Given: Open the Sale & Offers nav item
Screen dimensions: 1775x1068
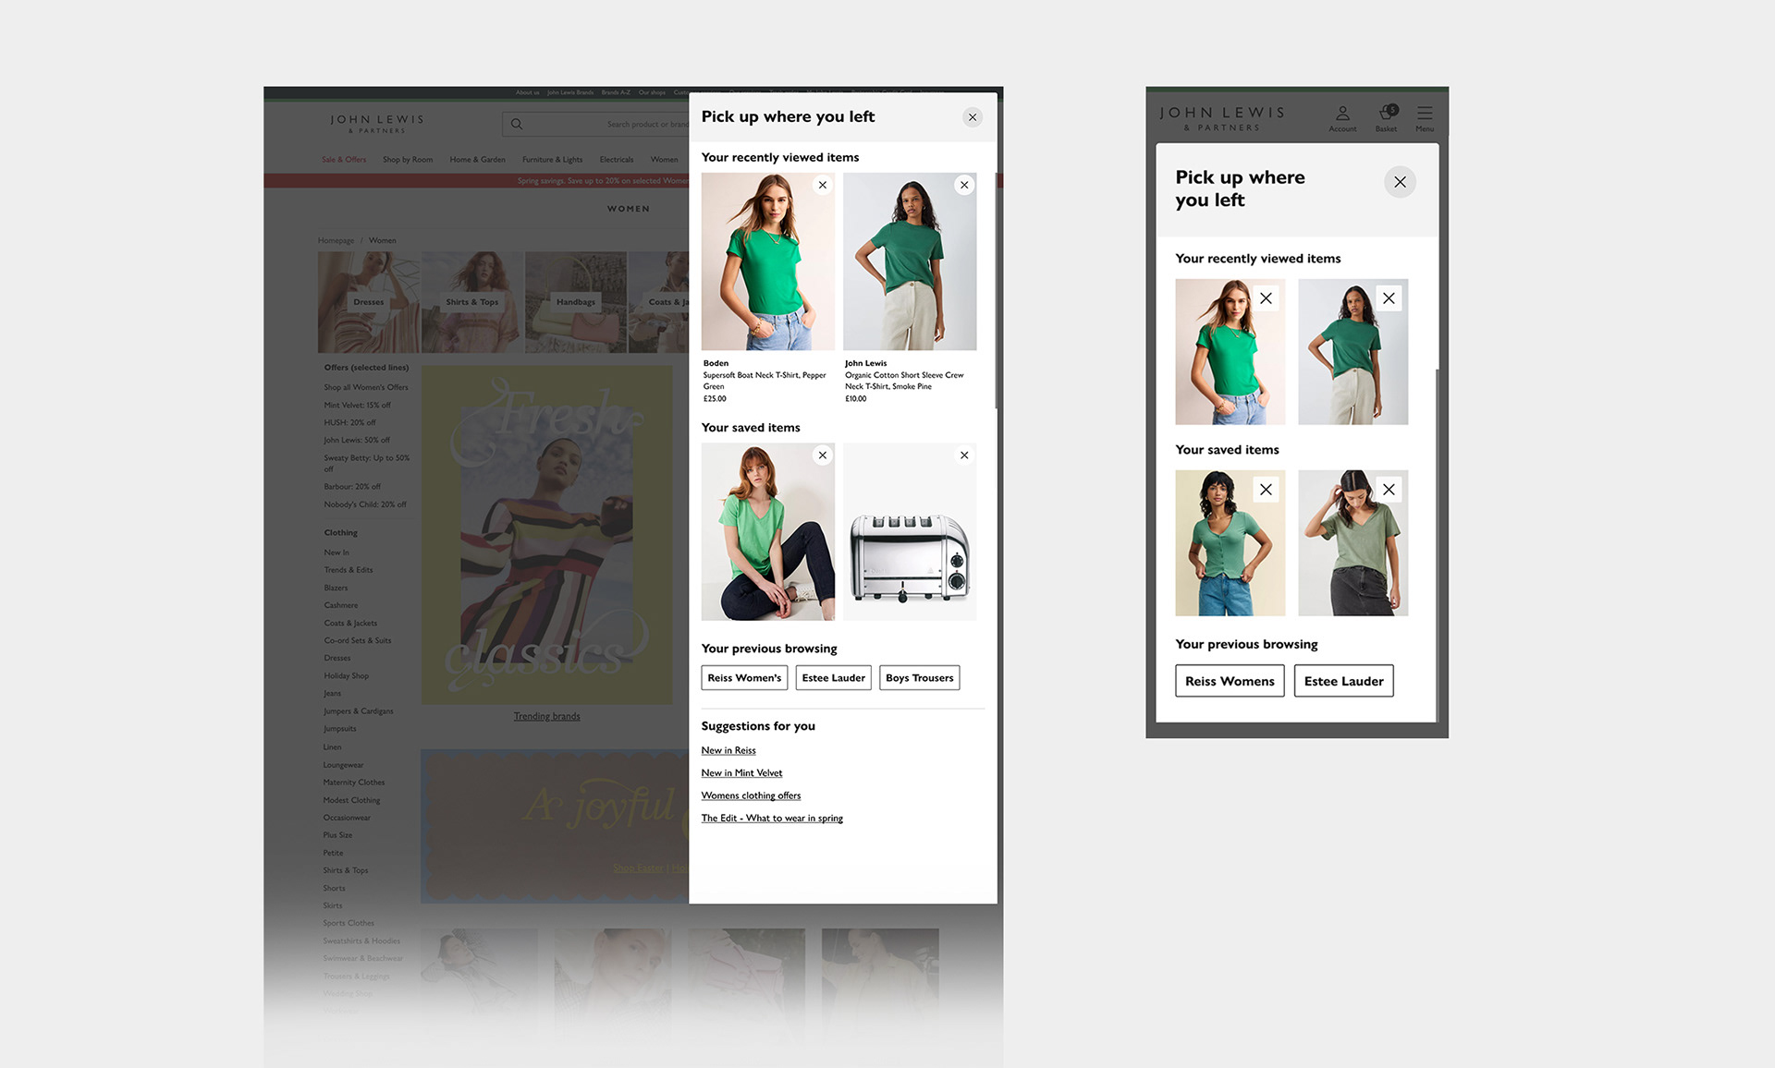Looking at the screenshot, I should pos(344,160).
